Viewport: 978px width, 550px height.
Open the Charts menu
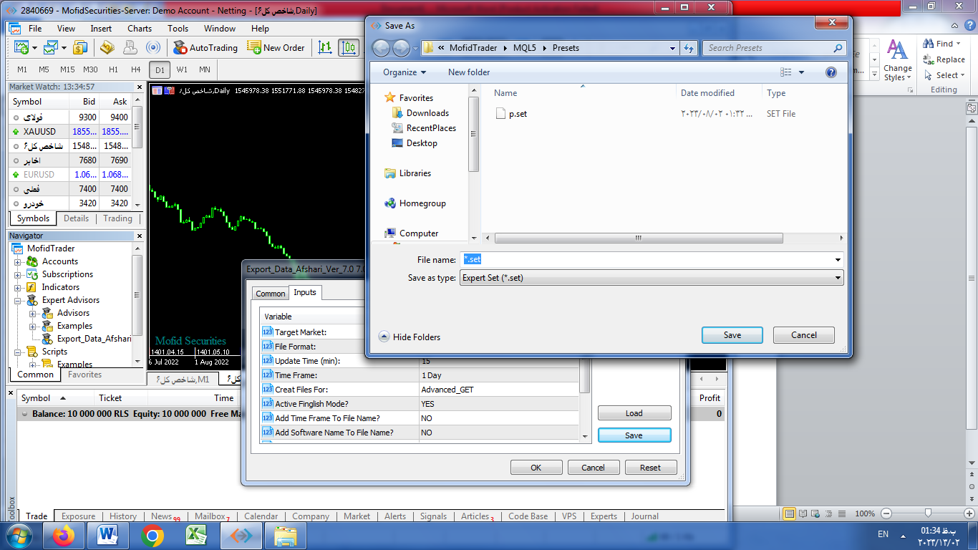(140, 29)
